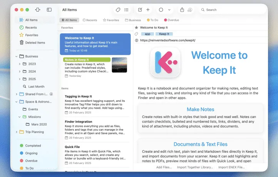This screenshot has height=177, width=278.
Task: Collapse the Space & Astronomy folder chevron
Action: 16,102
